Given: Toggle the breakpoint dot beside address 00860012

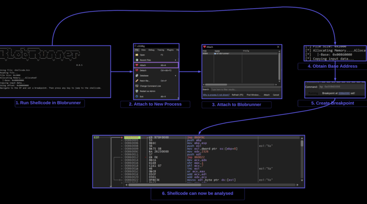Looking at the screenshot, I should point(122,157).
